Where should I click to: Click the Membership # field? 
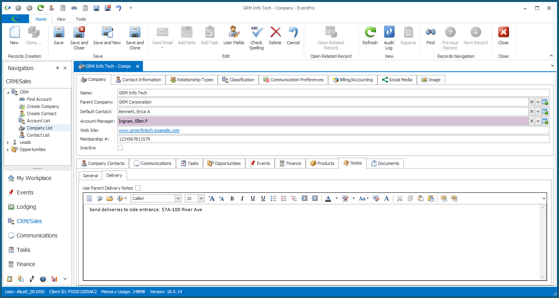[333, 139]
